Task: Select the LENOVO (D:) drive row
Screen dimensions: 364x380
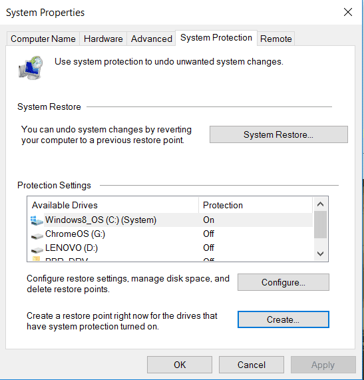Action: click(171, 248)
